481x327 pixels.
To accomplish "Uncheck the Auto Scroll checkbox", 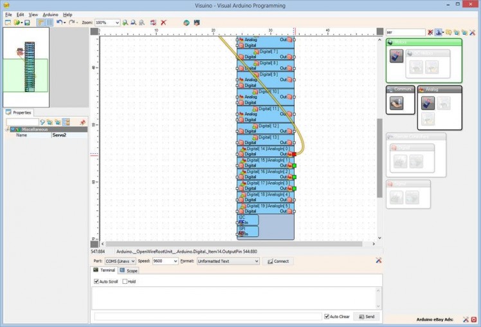I will click(96, 281).
